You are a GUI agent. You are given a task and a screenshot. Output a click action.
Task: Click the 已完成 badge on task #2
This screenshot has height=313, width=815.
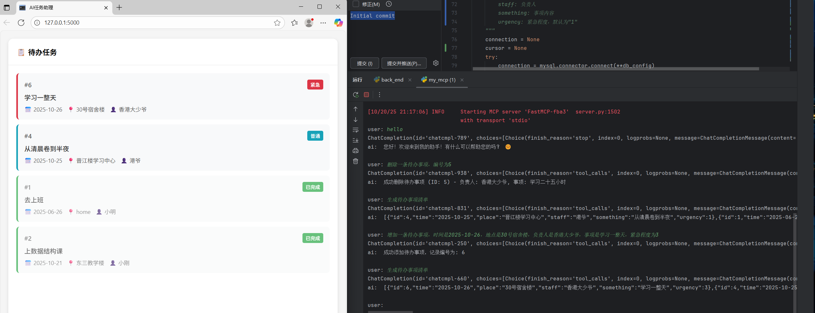(x=313, y=238)
